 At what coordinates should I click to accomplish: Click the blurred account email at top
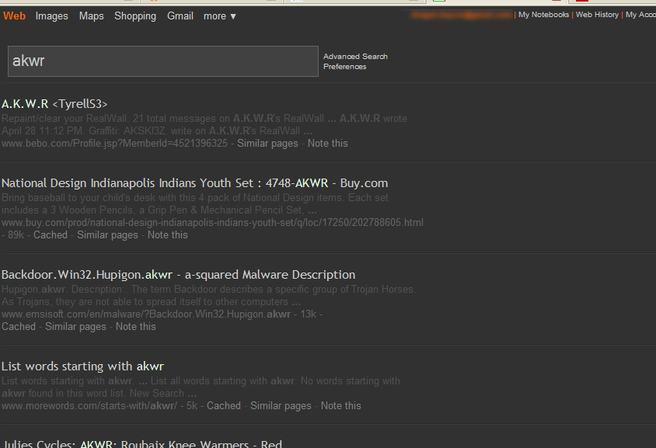[461, 15]
